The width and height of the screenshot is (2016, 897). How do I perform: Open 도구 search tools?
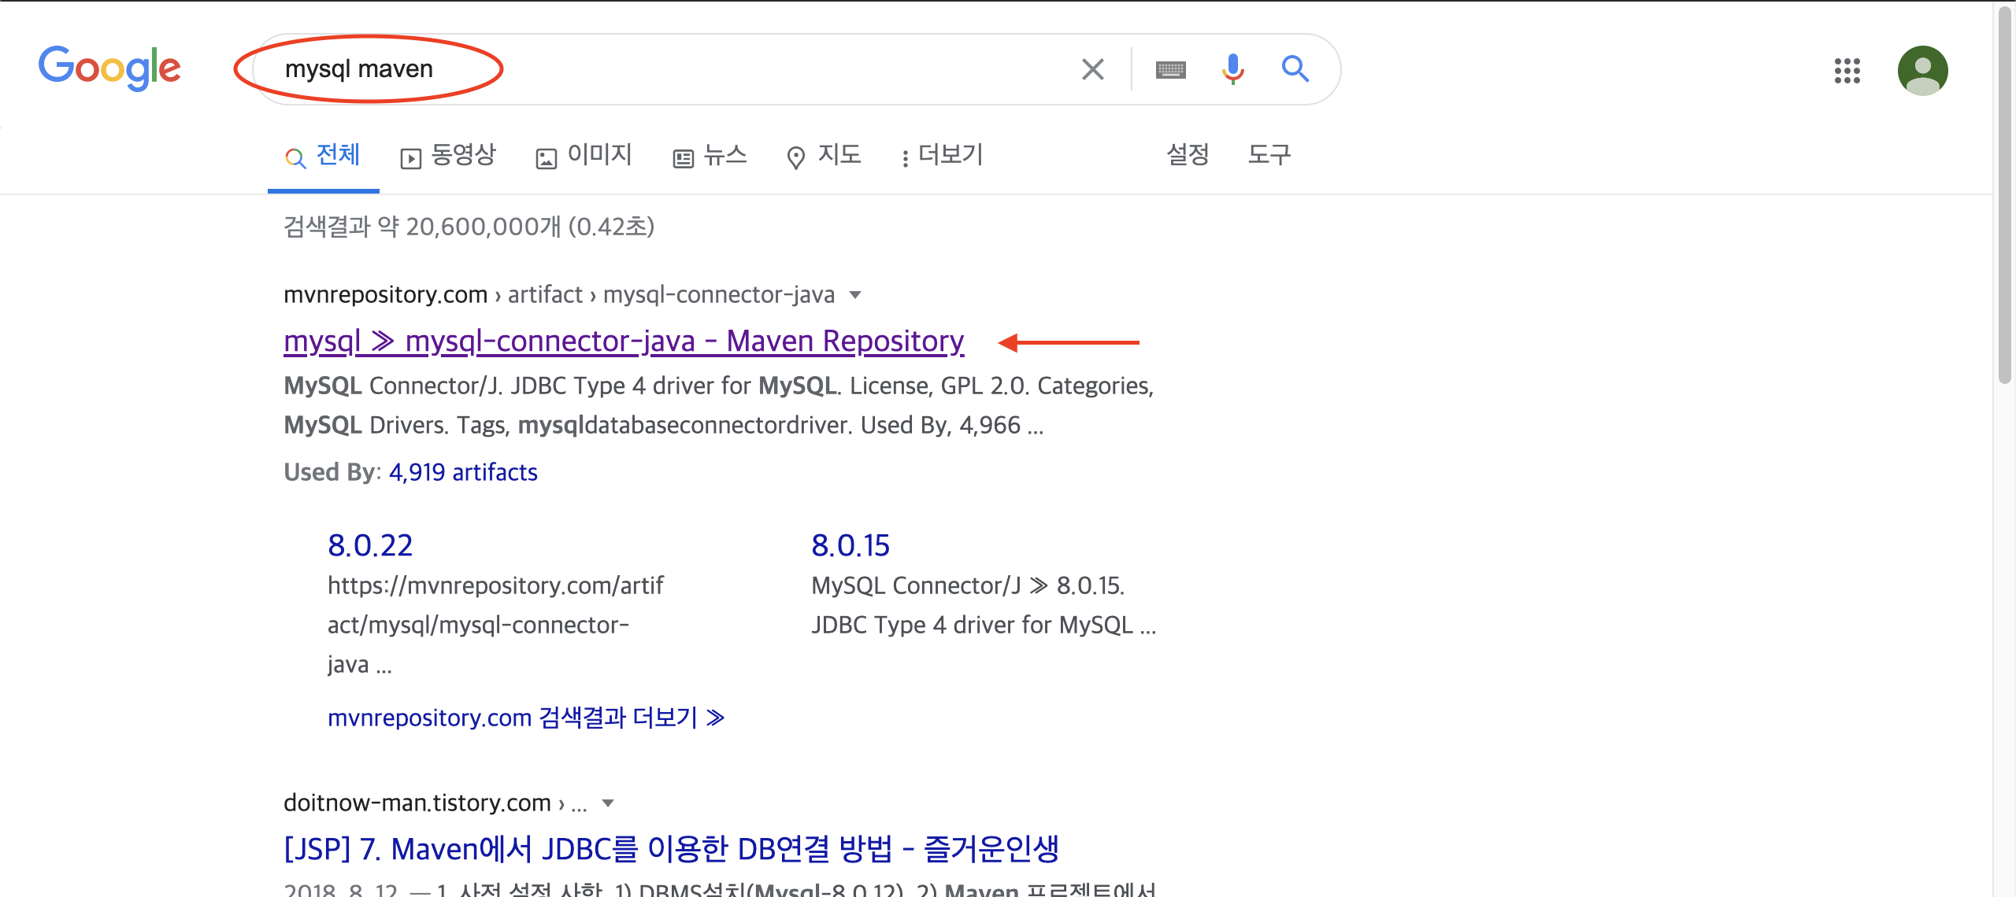coord(1269,155)
